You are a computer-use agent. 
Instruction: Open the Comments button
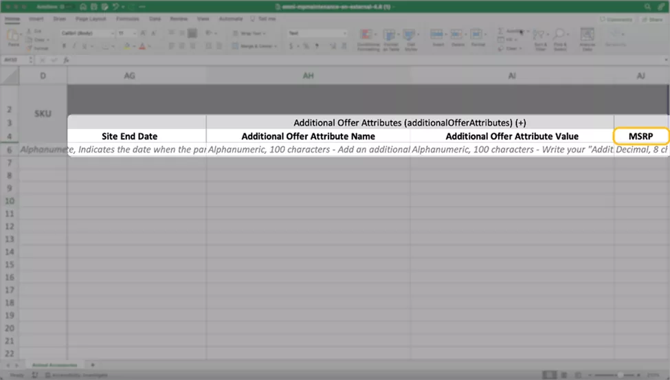click(619, 19)
